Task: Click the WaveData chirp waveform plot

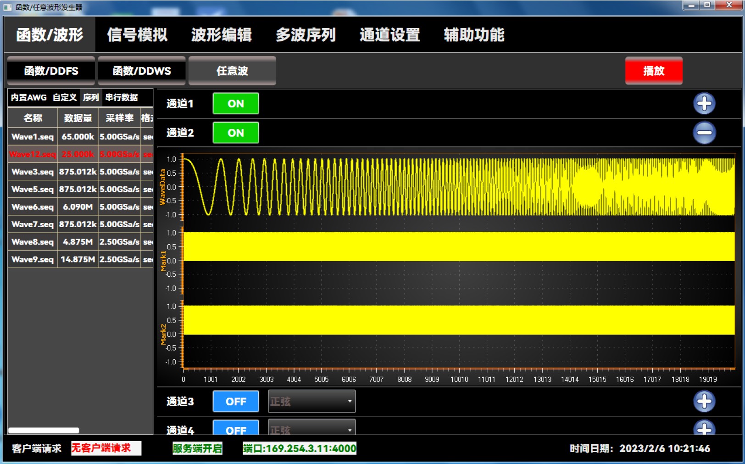Action: pyautogui.click(x=459, y=187)
